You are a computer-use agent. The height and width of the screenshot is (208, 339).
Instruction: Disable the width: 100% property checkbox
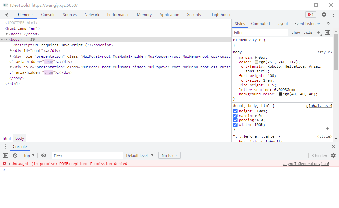235,125
